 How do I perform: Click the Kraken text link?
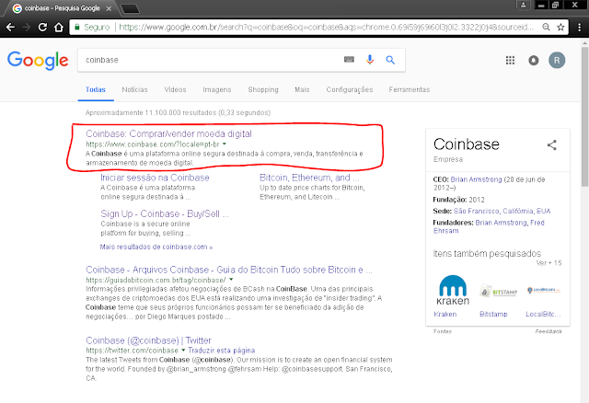(x=445, y=314)
